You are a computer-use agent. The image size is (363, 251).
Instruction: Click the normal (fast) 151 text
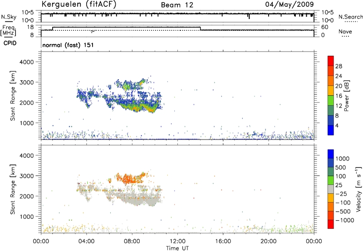pyautogui.click(x=68, y=45)
